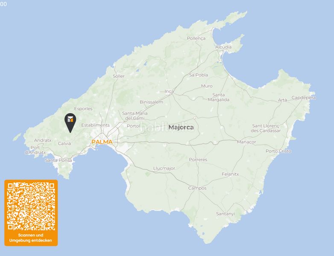Screen dimensions: 334x256
Task: Select the Llucmajor town label
Action: (164, 169)
